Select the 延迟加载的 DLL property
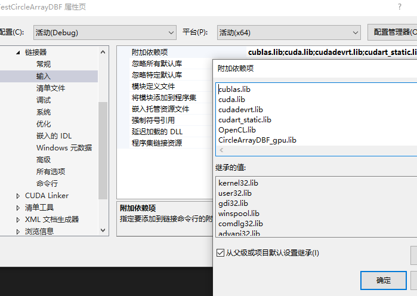The height and width of the screenshot is (296, 417). 157,132
